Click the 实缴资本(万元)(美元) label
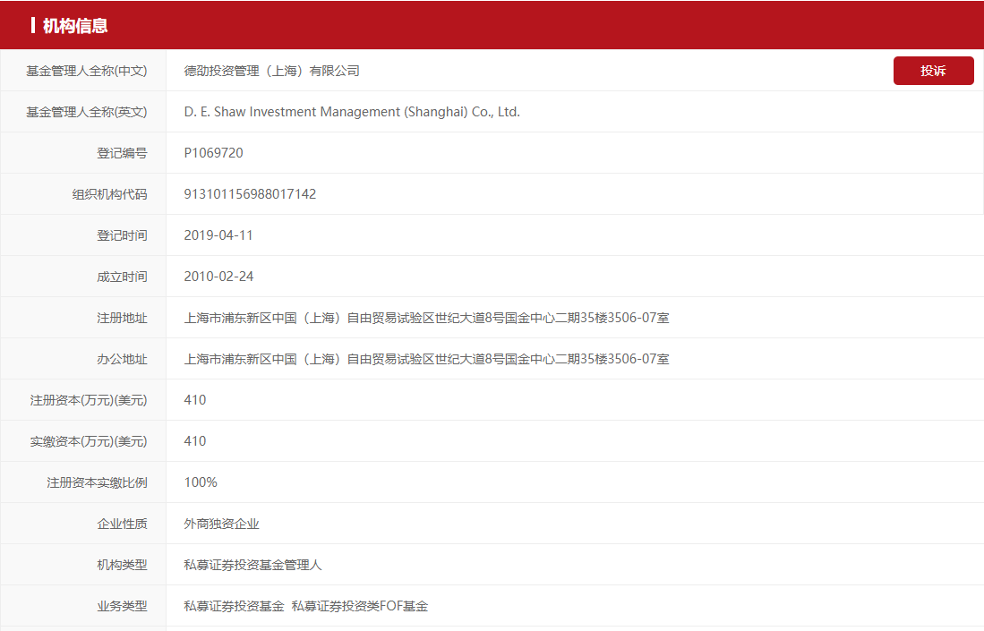984x631 pixels. coord(89,441)
